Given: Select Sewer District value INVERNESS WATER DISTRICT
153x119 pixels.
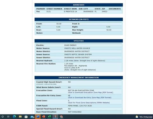Looking at the screenshot, I should click(x=77, y=57).
